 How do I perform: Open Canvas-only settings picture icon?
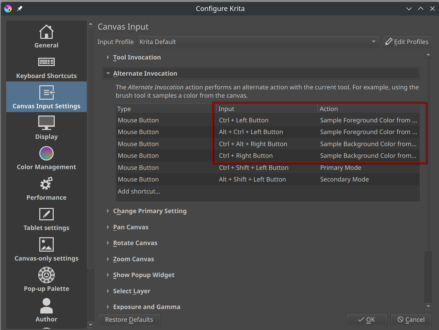click(x=46, y=245)
